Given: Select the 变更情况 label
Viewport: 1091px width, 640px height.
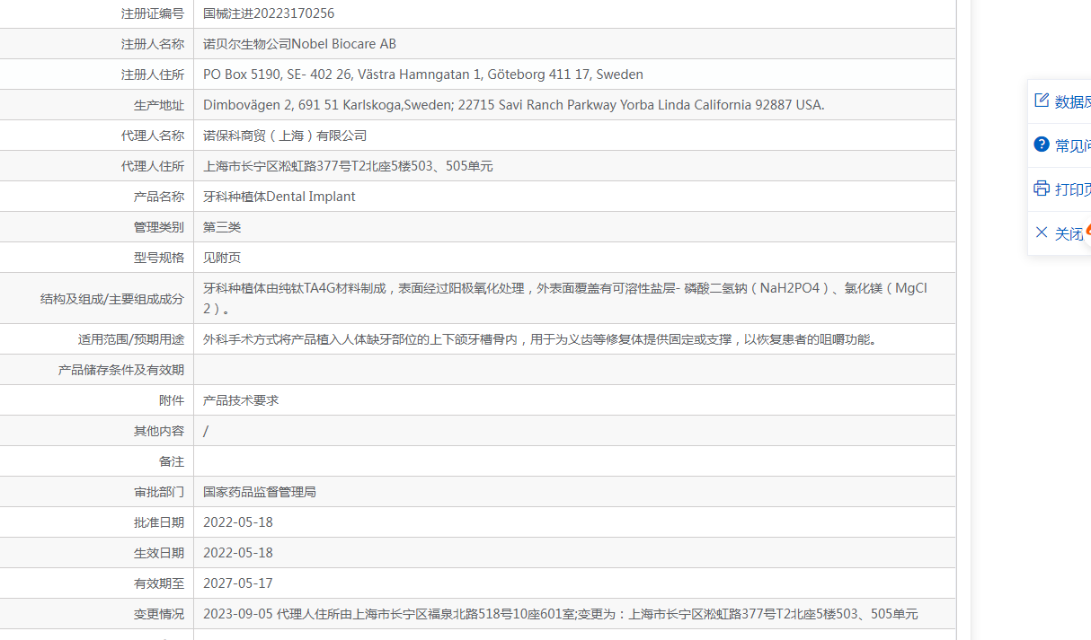Looking at the screenshot, I should (159, 614).
